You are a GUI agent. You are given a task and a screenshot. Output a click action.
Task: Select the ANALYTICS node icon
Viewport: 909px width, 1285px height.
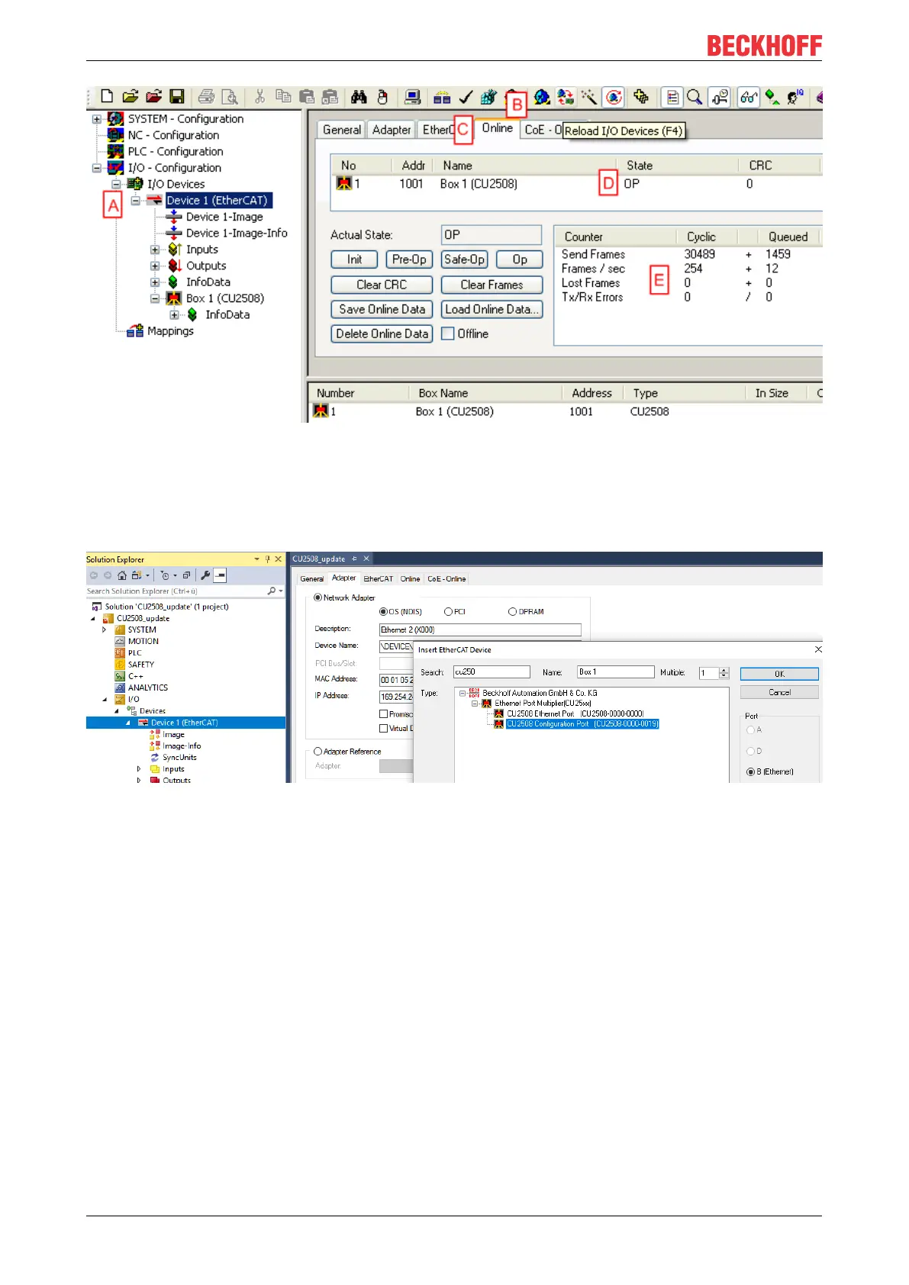(x=120, y=688)
